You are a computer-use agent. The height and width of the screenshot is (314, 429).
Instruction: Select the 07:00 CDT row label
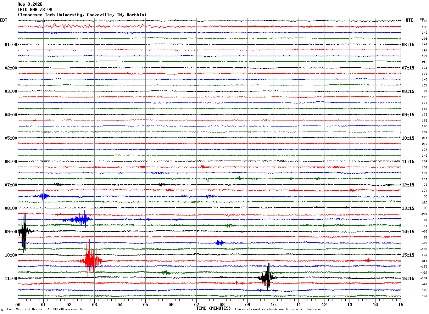pos(11,185)
